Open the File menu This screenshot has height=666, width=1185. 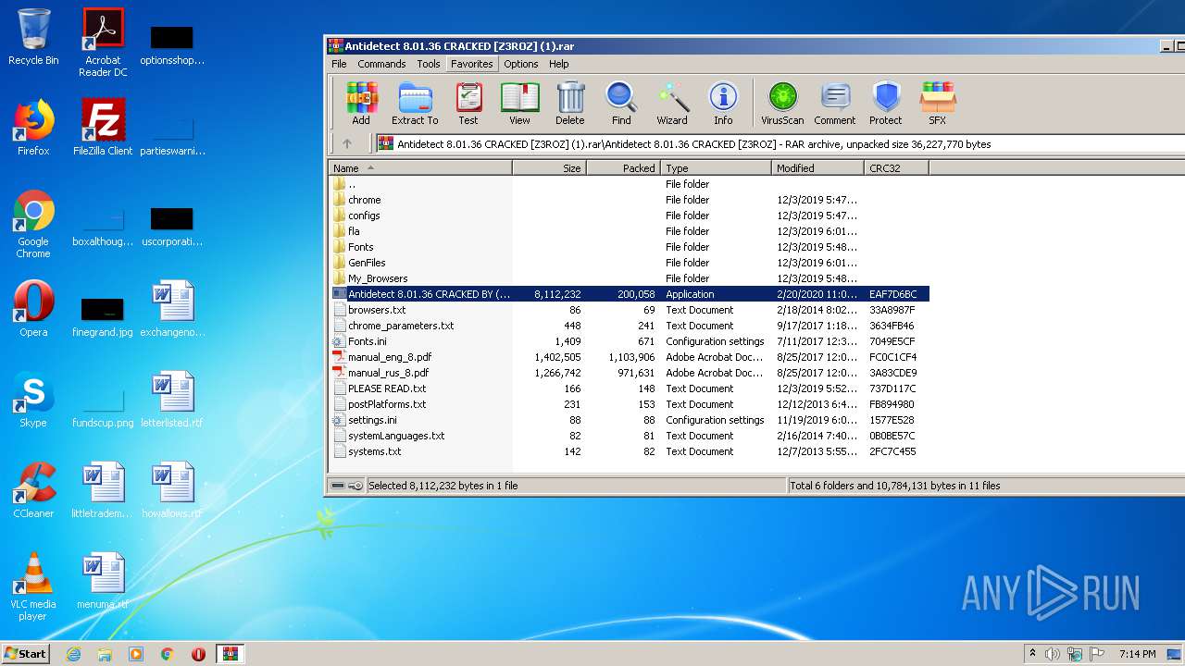(339, 64)
